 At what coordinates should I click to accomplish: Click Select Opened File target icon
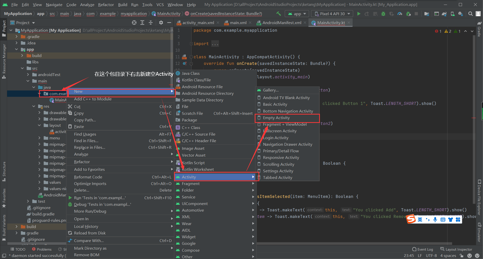(x=134, y=23)
